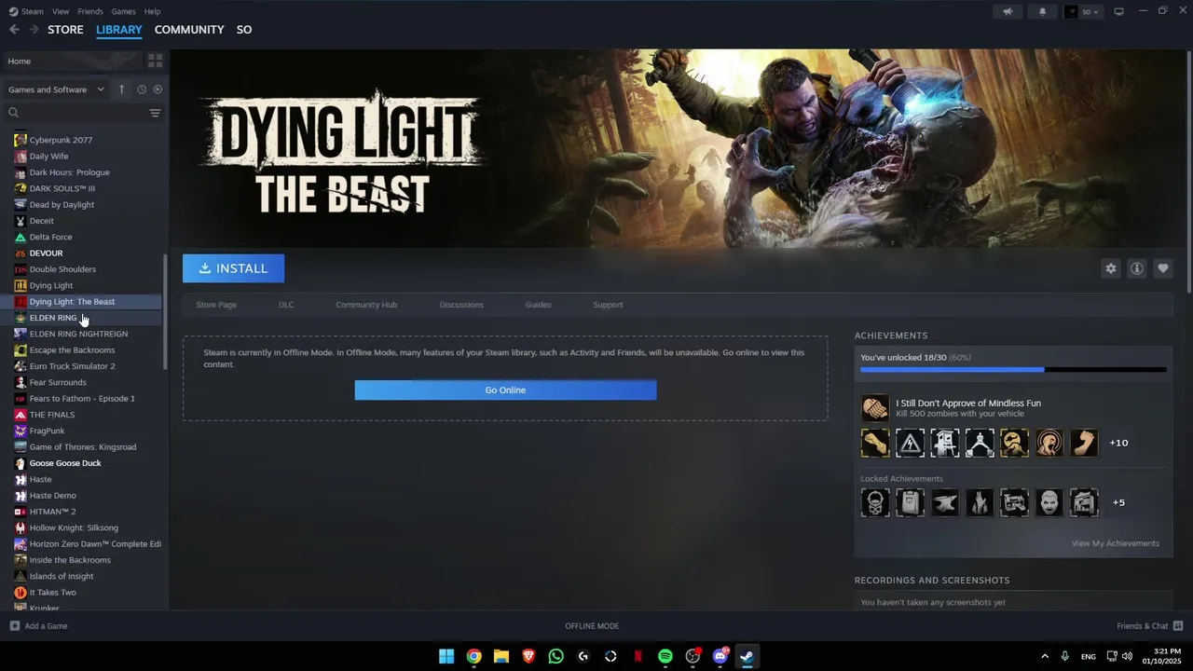Image resolution: width=1193 pixels, height=671 pixels.
Task: Open Discord from the taskbar
Action: pos(720,656)
